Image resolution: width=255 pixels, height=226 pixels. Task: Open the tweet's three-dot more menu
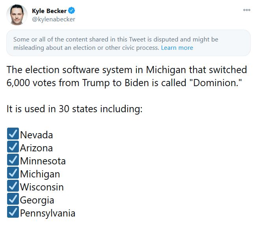point(247,10)
